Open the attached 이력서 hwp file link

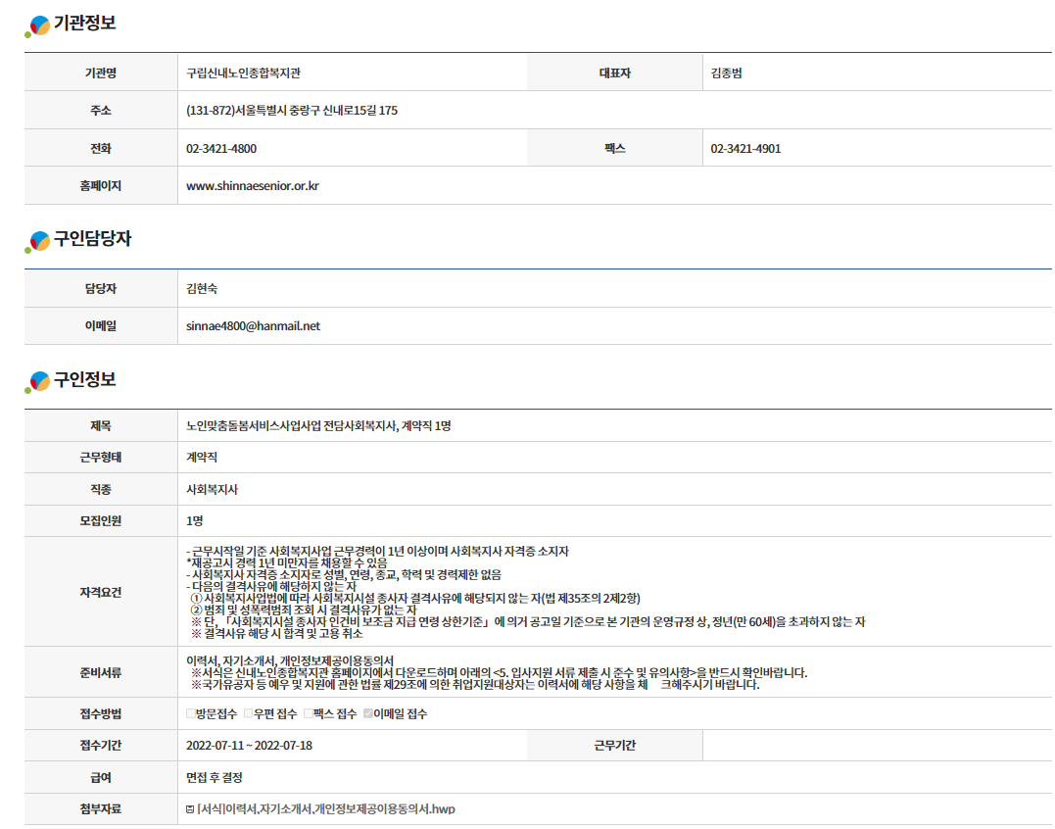326,809
